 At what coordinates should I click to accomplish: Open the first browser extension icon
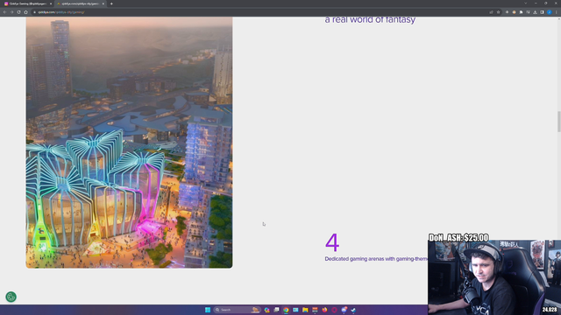[x=507, y=12]
